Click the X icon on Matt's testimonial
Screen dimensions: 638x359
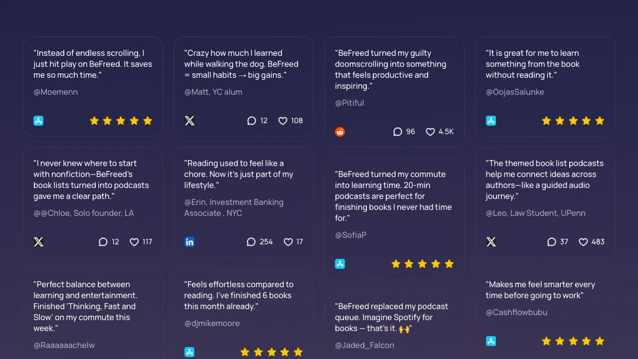point(189,120)
